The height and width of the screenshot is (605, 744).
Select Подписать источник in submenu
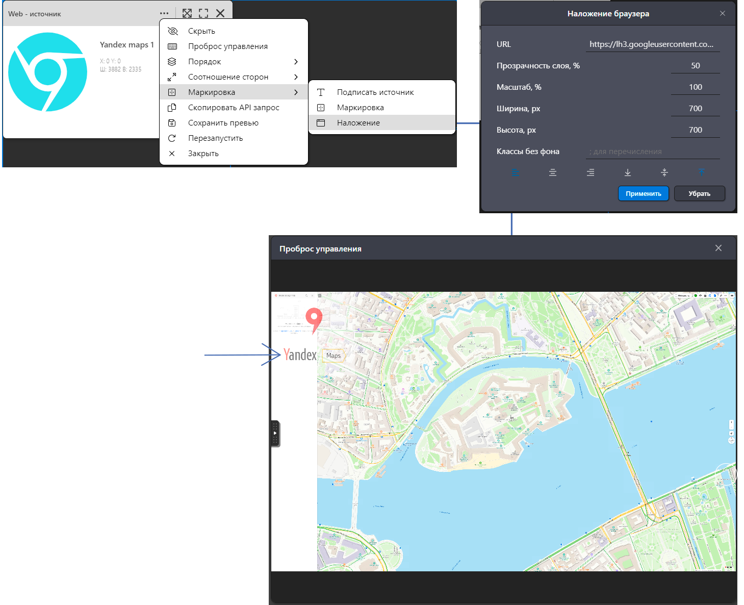[x=382, y=92]
